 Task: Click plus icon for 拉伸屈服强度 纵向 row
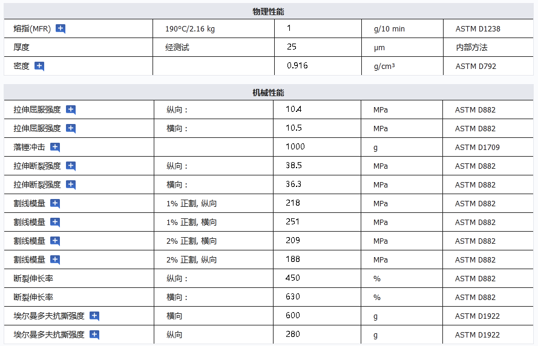click(71, 109)
